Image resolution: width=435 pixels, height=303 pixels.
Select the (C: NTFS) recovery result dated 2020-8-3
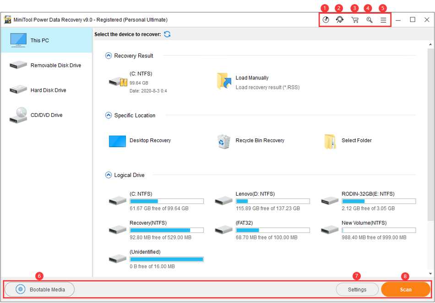tap(138, 82)
